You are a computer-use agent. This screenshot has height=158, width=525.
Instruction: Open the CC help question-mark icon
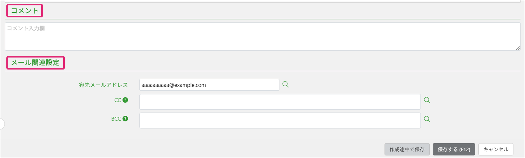[x=125, y=100]
